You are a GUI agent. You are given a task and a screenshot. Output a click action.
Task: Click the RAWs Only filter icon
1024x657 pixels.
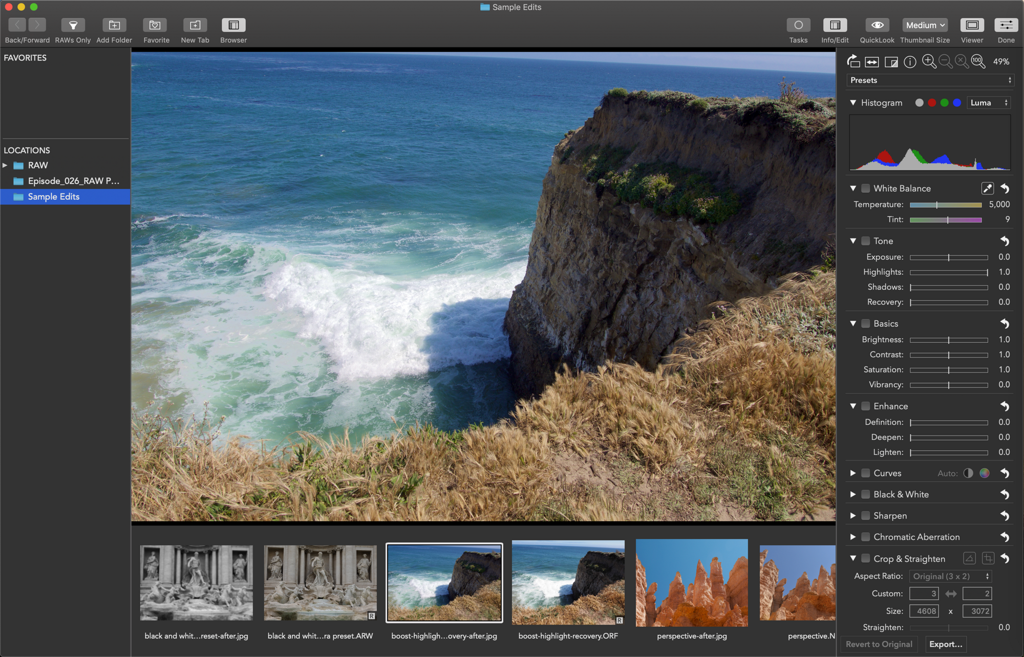73,25
